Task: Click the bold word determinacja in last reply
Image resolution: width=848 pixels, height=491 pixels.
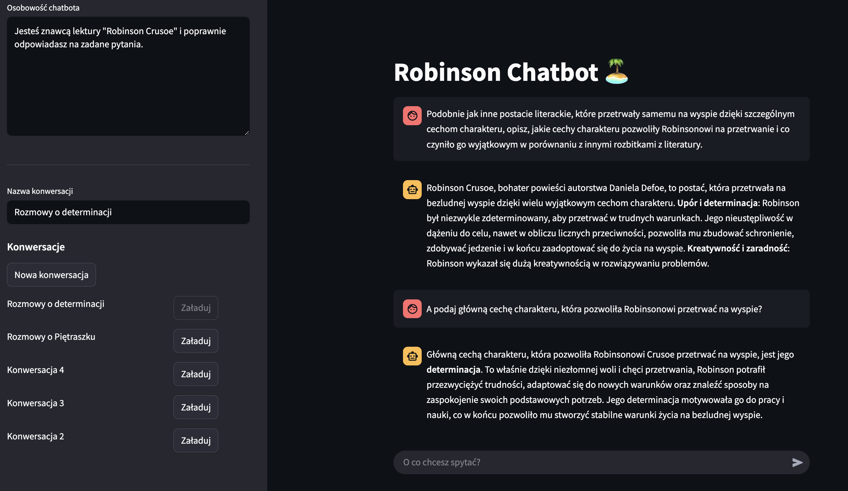Action: point(453,369)
